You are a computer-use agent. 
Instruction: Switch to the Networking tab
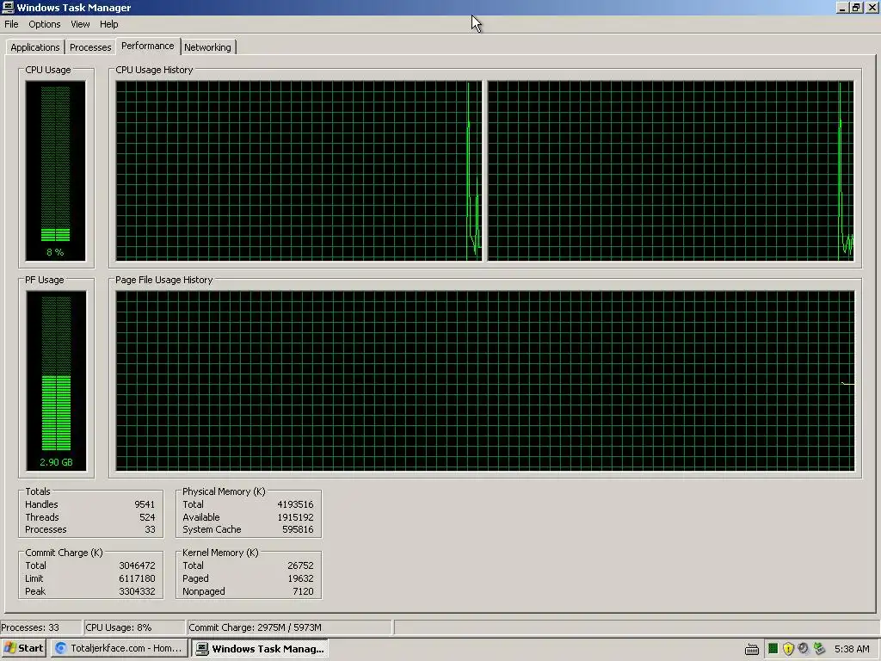coord(207,47)
